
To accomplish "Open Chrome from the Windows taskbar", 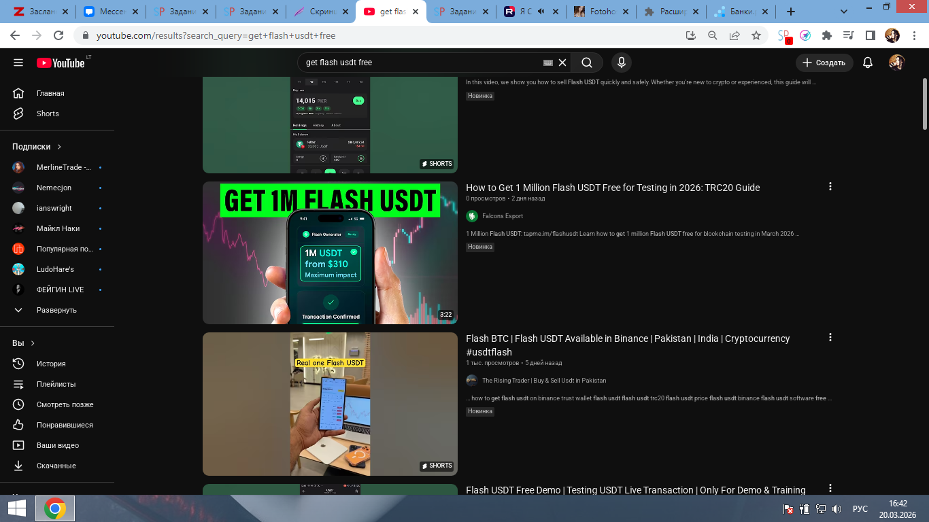I will click(55, 508).
